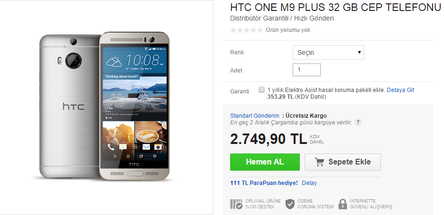This screenshot has height=215, width=444.
Task: Open the Renk color dropdown
Action: tap(328, 52)
